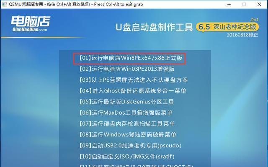Click the U盘启动盘制作工具 heading
Image resolution: width=268 pixels, height=167 pixels.
click(154, 27)
